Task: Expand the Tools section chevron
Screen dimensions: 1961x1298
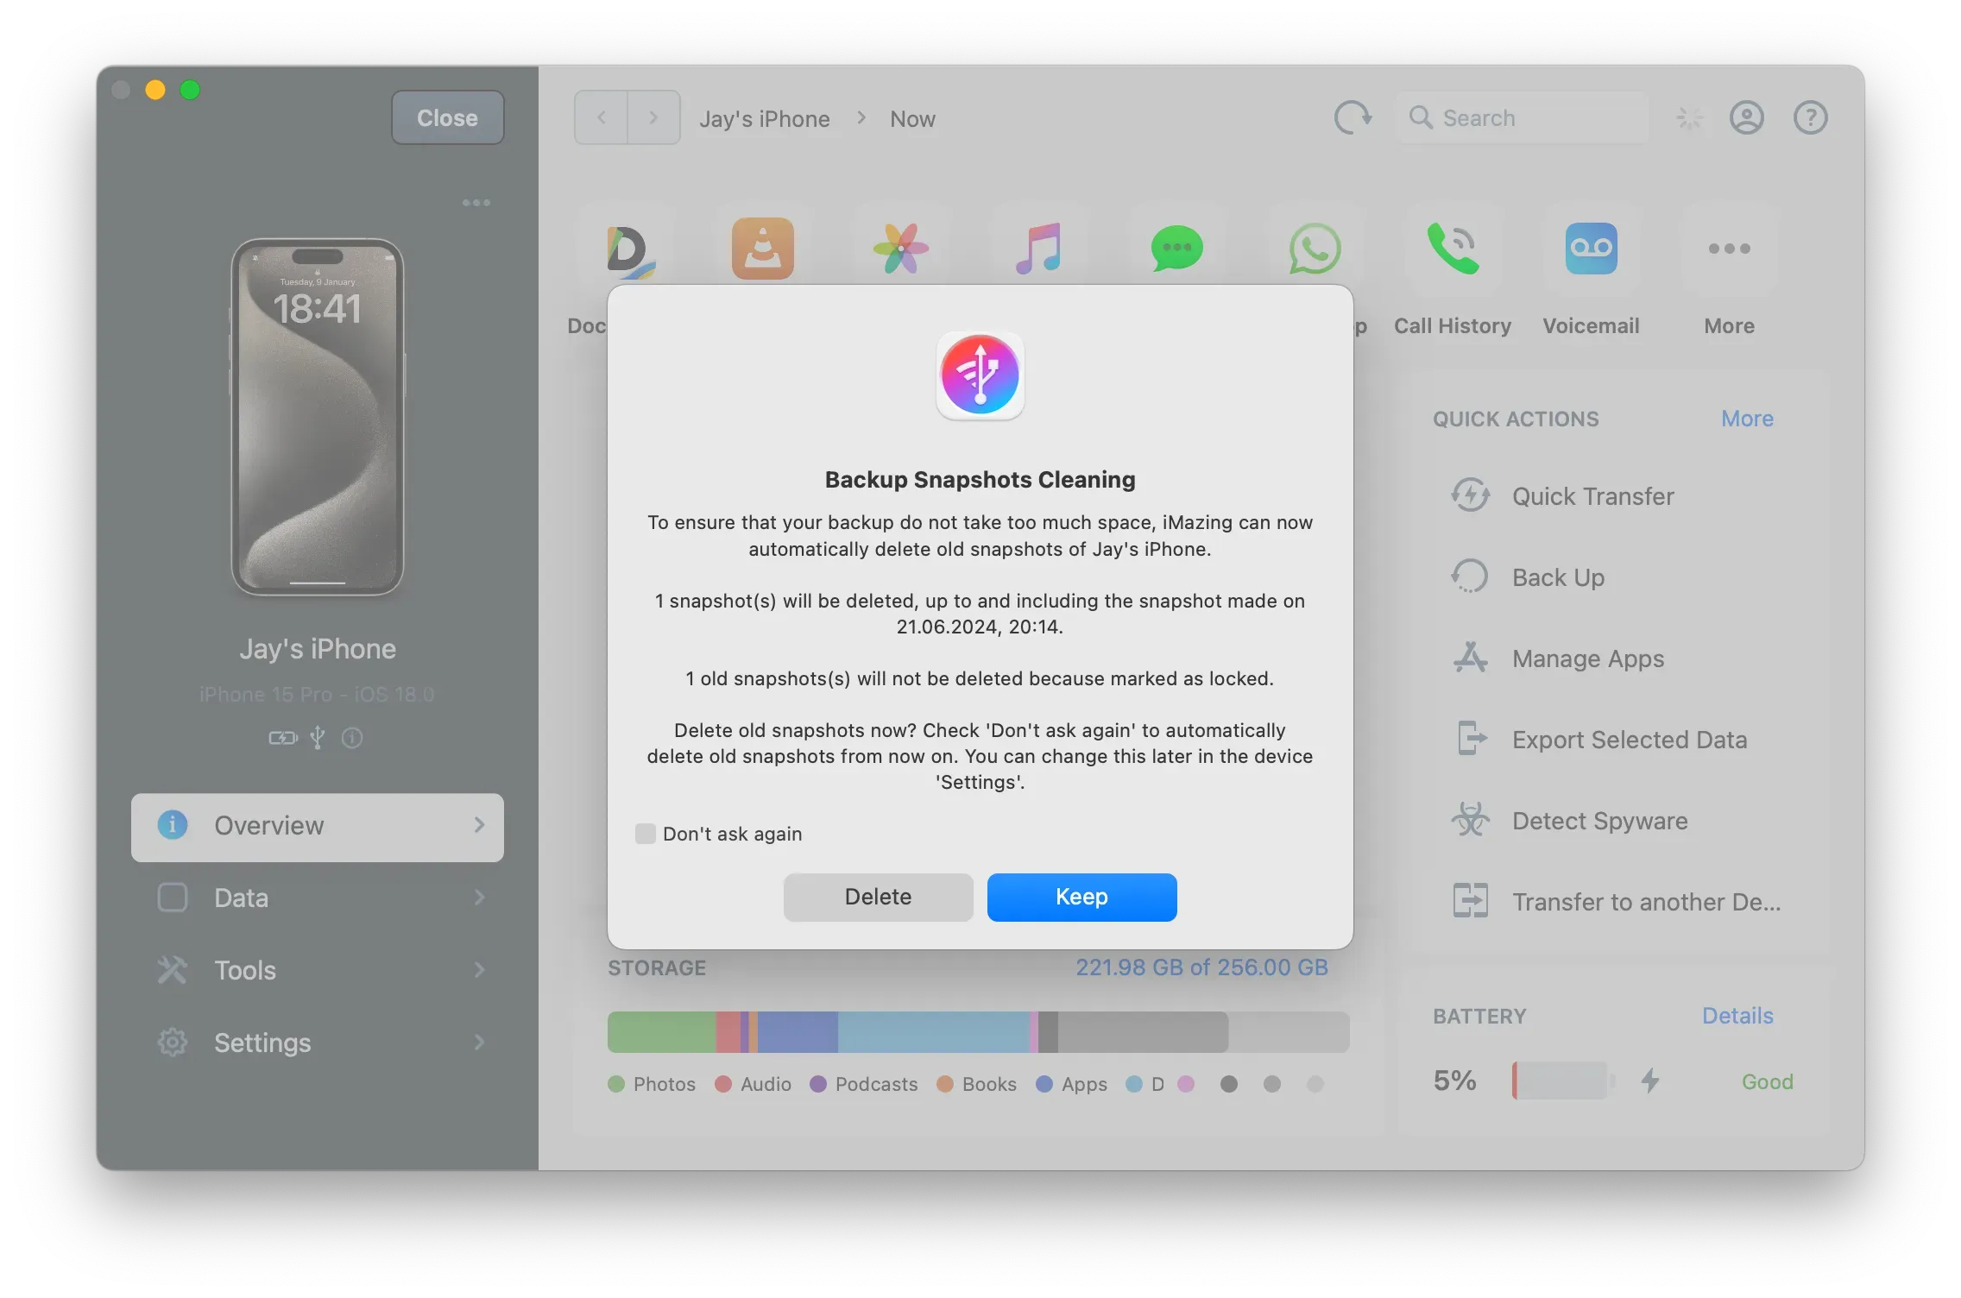Action: point(480,970)
